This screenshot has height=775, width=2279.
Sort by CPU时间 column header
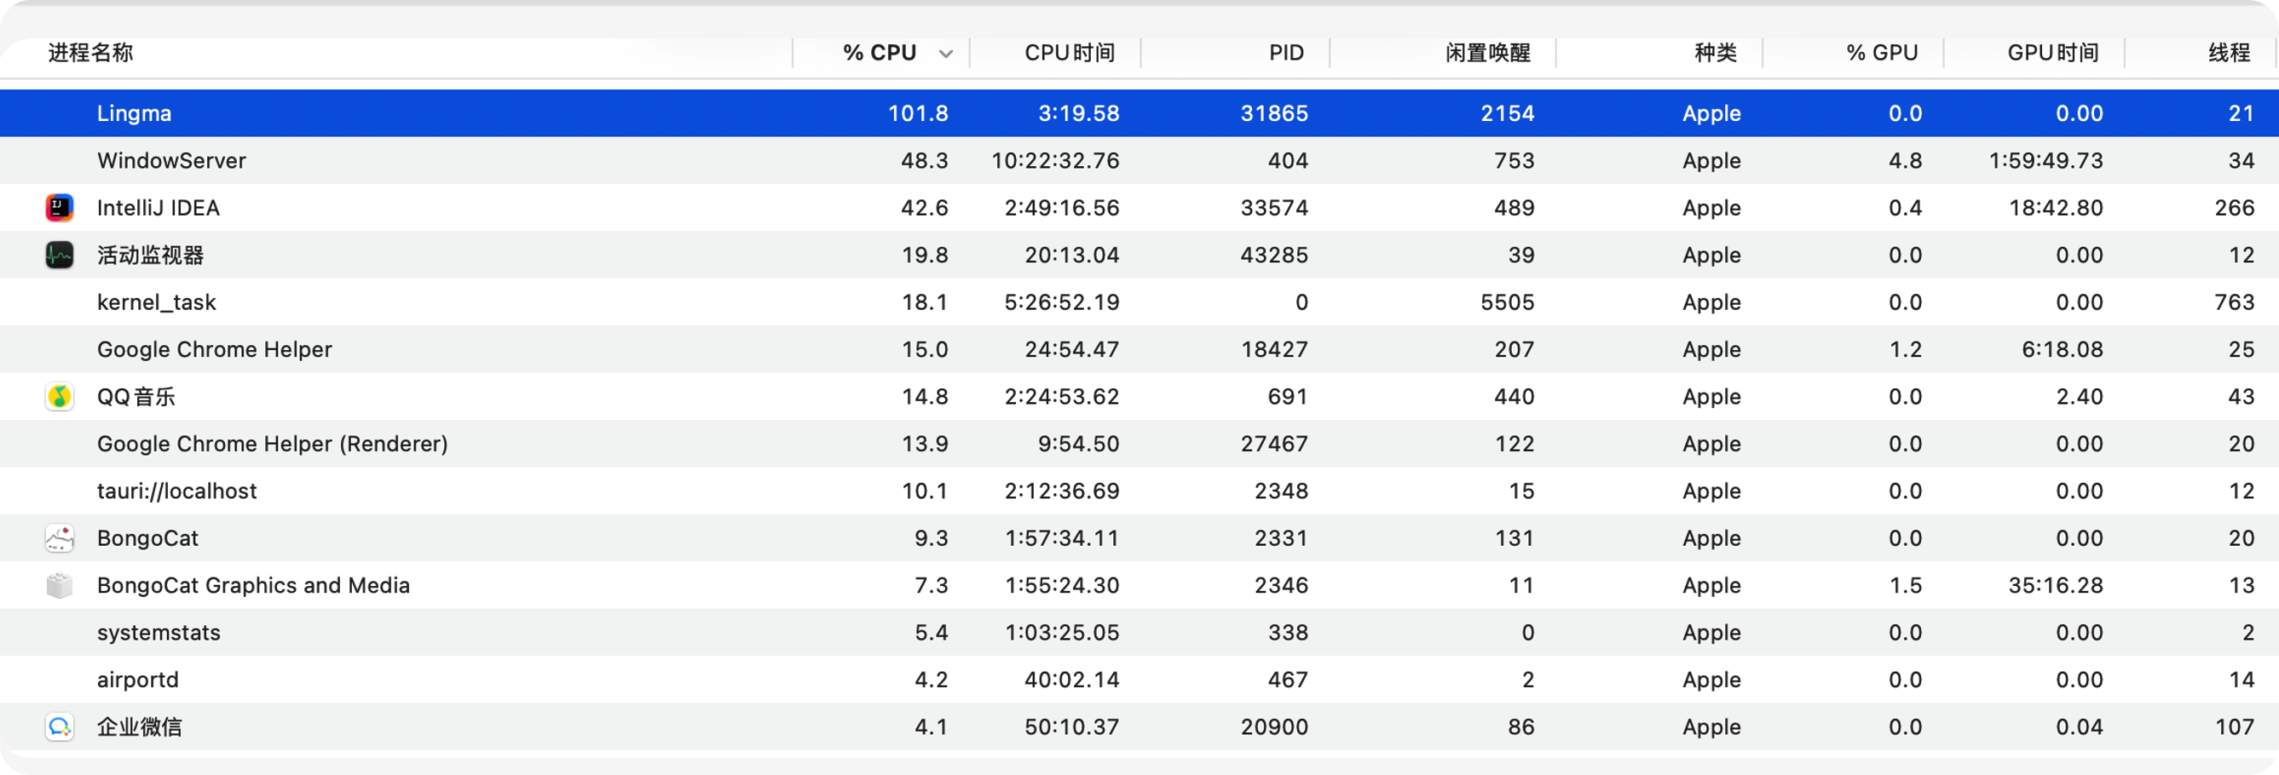pos(1070,53)
